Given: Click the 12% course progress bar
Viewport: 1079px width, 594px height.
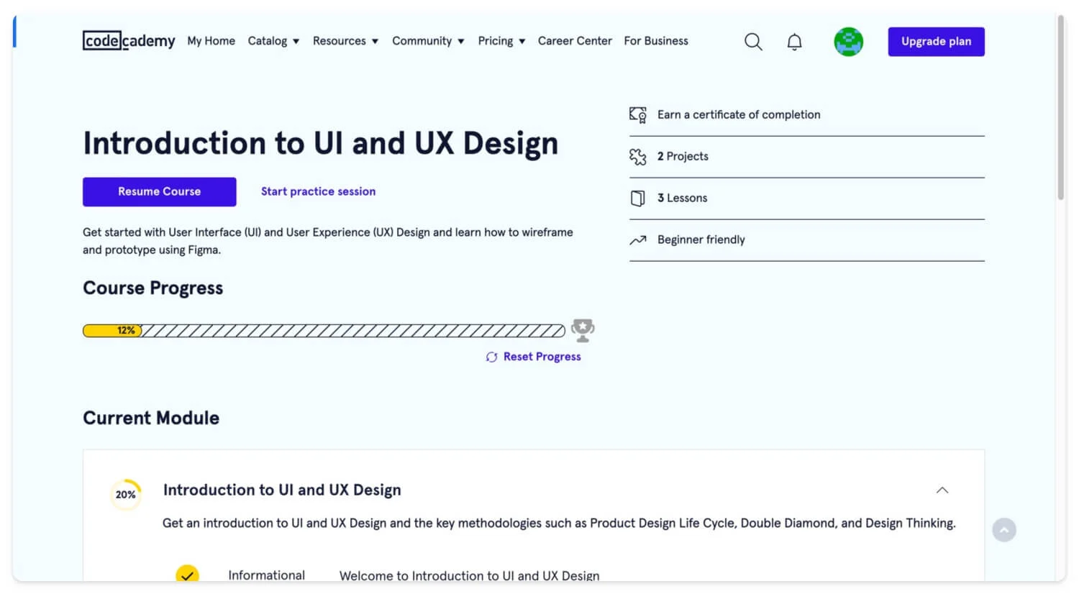Looking at the screenshot, I should 324,331.
